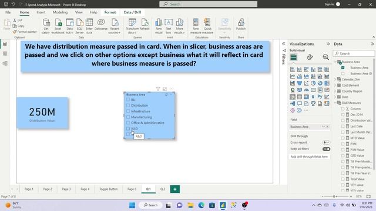The width and height of the screenshot is (376, 211).
Task: Open the Transform data dropdown
Action: pyautogui.click(x=132, y=26)
